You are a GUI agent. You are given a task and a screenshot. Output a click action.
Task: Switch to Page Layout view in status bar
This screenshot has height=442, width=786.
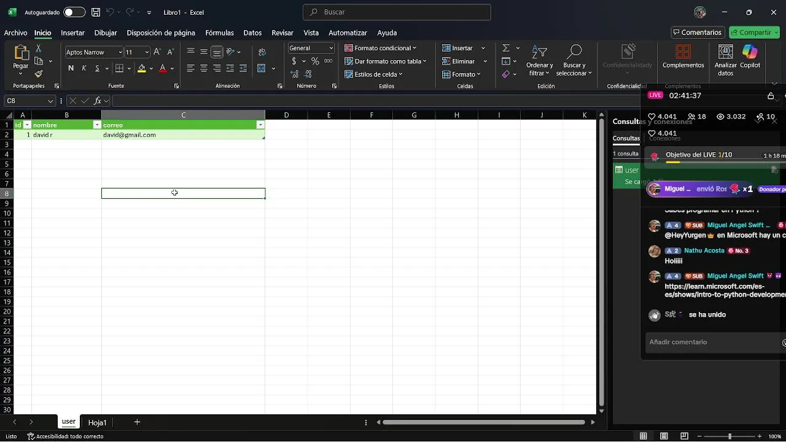point(664,436)
